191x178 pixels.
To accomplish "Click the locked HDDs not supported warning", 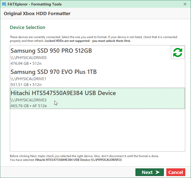I will pyautogui.click(x=88, y=41).
